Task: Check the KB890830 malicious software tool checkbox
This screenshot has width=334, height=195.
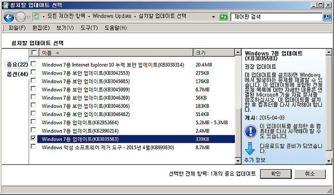Action: click(33, 146)
